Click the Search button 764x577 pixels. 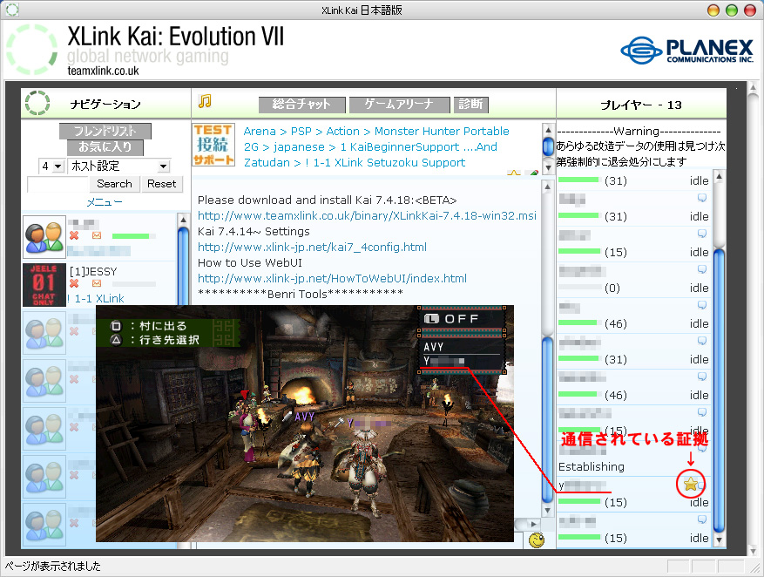(114, 184)
